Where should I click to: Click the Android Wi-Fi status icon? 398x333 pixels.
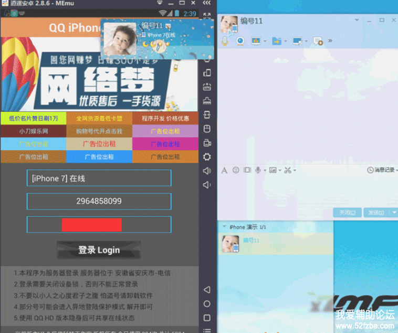click(x=162, y=13)
